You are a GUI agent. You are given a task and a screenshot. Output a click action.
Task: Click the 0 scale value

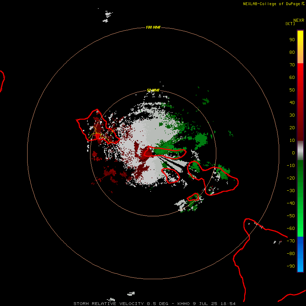(x=293, y=153)
